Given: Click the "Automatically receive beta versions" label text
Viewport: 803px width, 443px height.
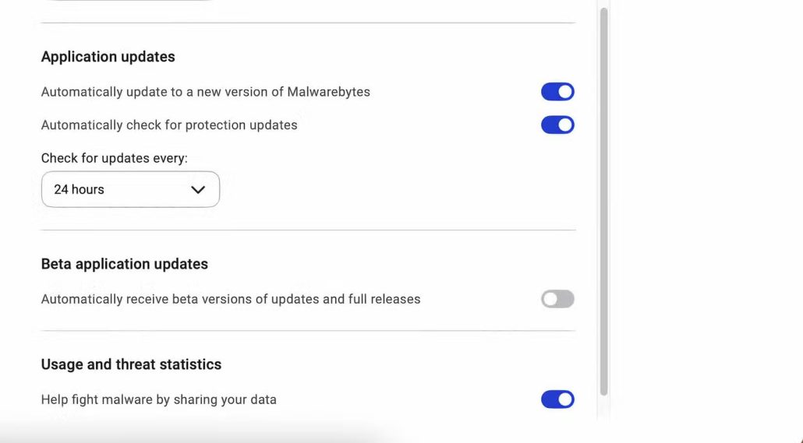Looking at the screenshot, I should [x=230, y=299].
